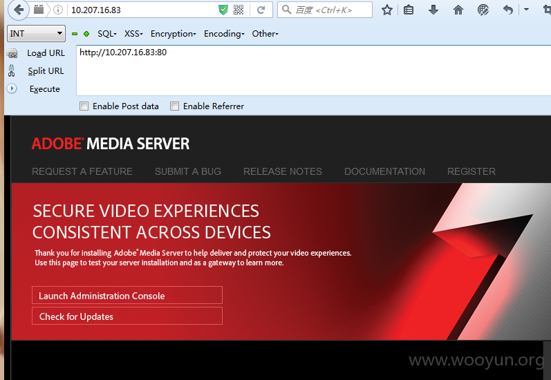Click the address bar showing 10.207.16.83

pos(142,10)
